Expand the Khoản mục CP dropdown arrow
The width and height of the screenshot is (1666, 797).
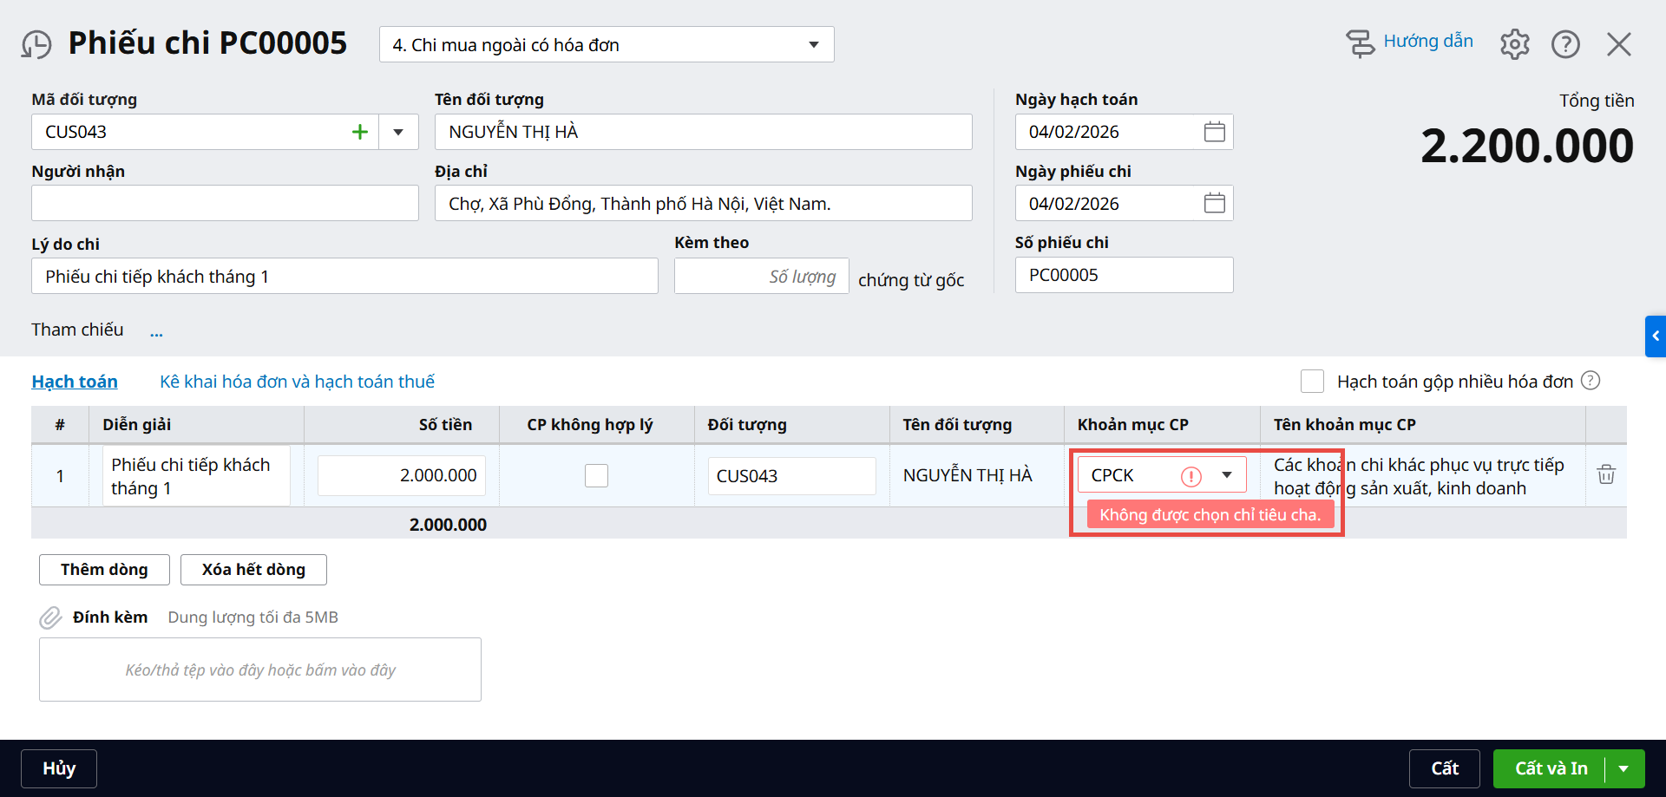(1226, 475)
